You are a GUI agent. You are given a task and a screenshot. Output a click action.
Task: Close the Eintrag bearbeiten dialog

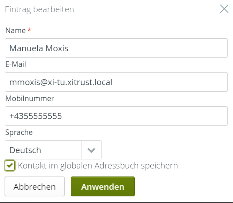(224, 9)
